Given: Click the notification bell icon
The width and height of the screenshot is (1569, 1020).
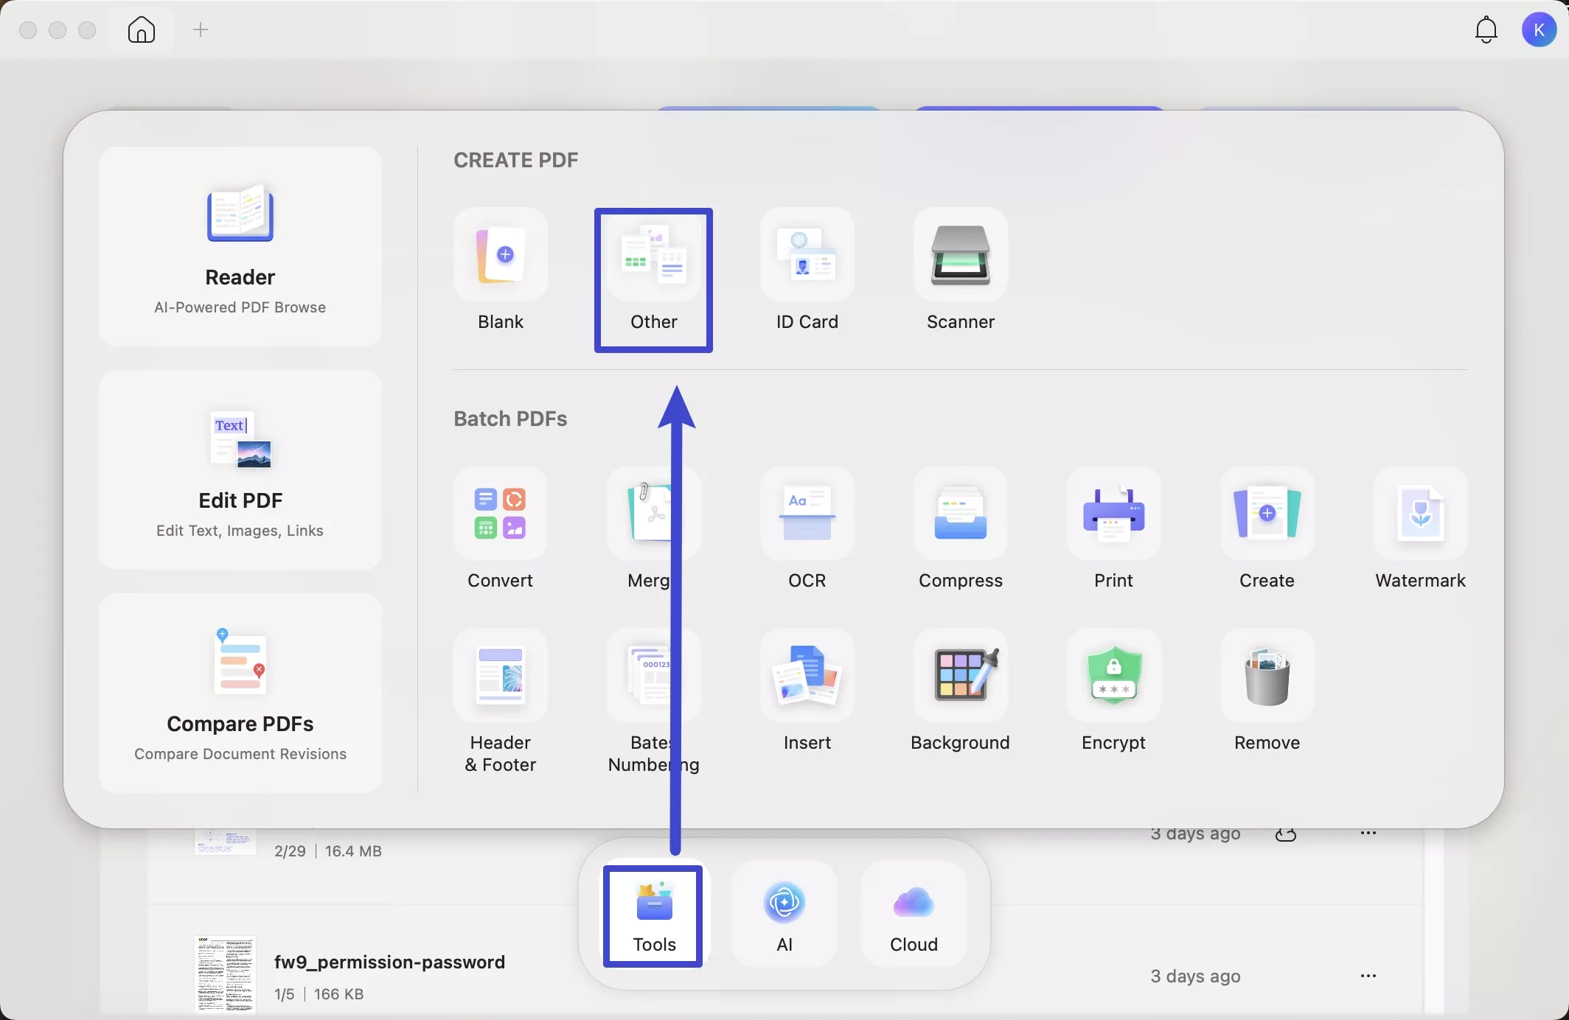Looking at the screenshot, I should click(x=1486, y=30).
